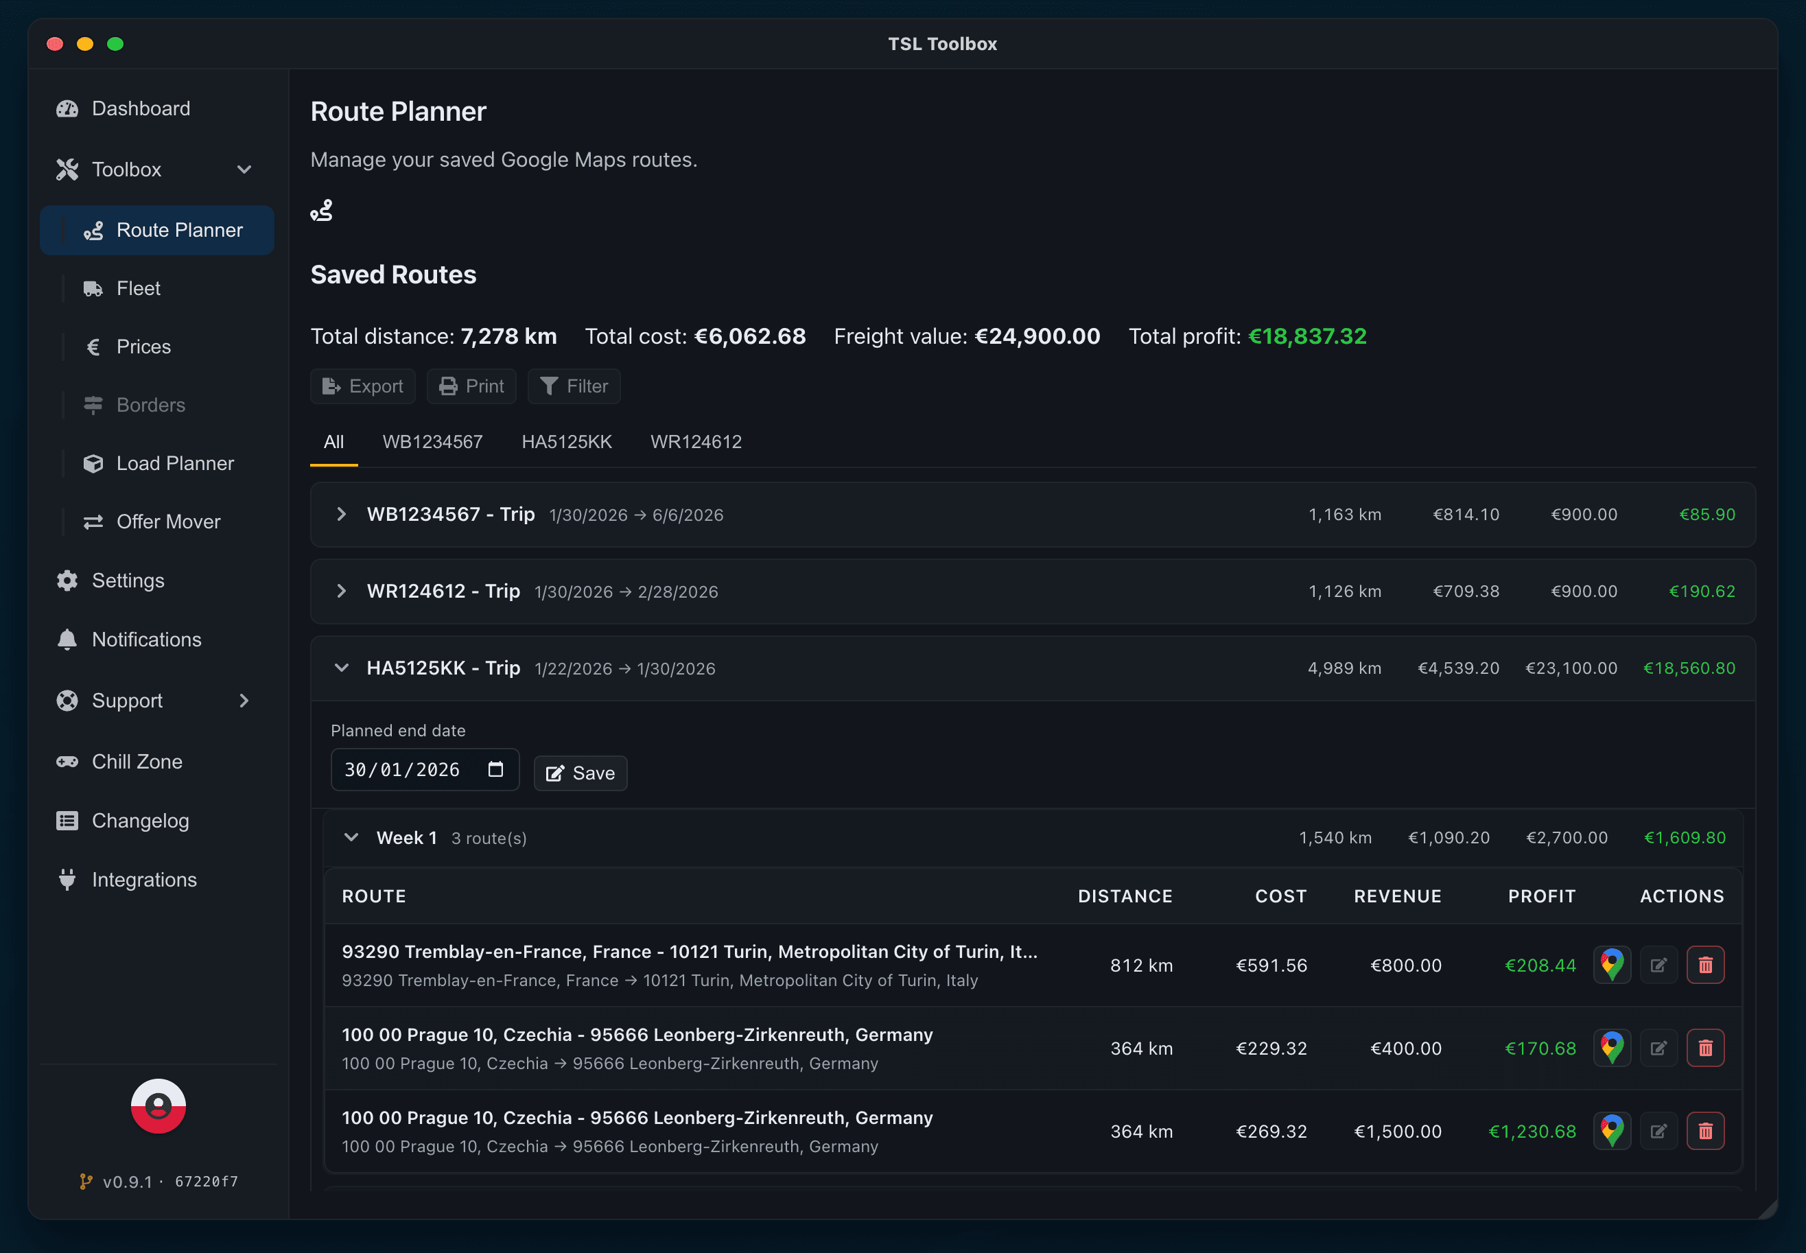Open the calendar picker icon in date field
Screen dimensions: 1806x1253
pyautogui.click(x=495, y=769)
